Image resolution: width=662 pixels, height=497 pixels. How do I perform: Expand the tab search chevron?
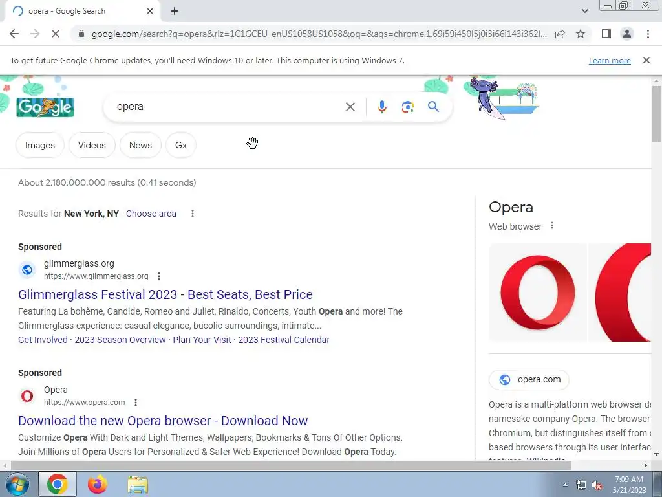(x=584, y=11)
